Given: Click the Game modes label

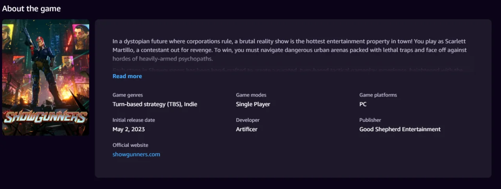Looking at the screenshot, I should pyautogui.click(x=251, y=95).
